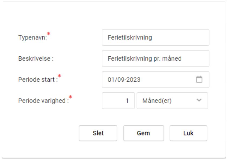Click the red asterisk beside Periode start
Viewport: 228px width, 160px height.
pyautogui.click(x=60, y=76)
